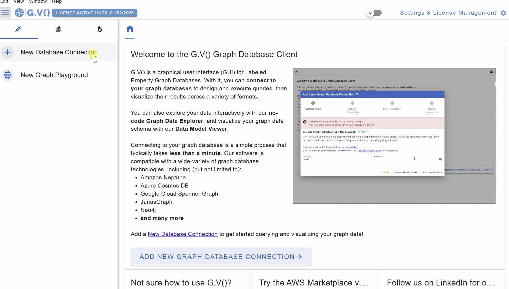Open the 'Not sure how to use G.V()?' card
509x289 pixels.
(x=187, y=281)
